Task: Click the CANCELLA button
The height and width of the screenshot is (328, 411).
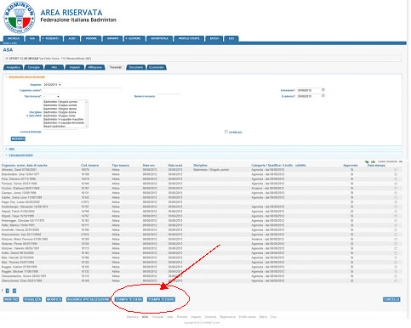Action: click(x=391, y=299)
